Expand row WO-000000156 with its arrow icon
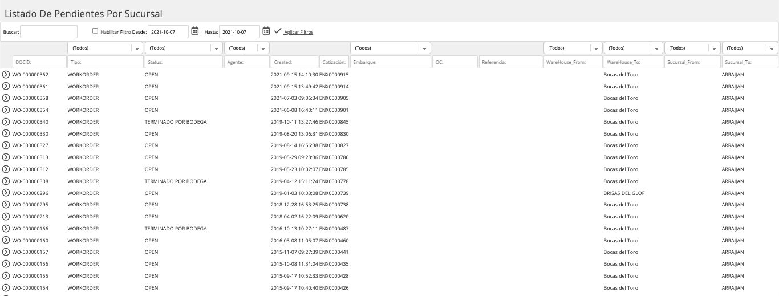This screenshot has height=296, width=779. [x=6, y=264]
